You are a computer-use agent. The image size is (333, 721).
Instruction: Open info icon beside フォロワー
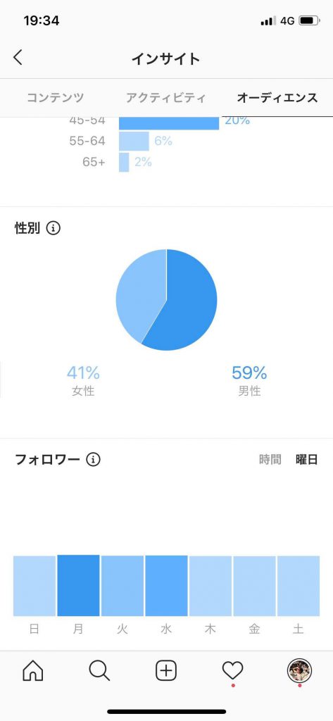tap(94, 459)
